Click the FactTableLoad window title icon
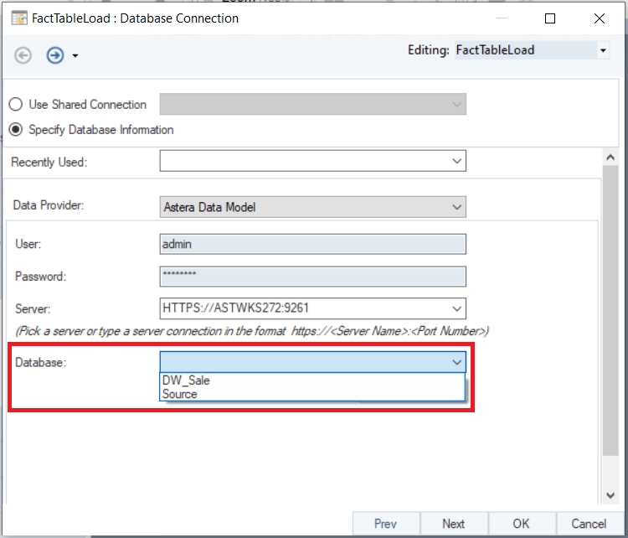Viewport: 628px width, 538px height. coord(18,18)
